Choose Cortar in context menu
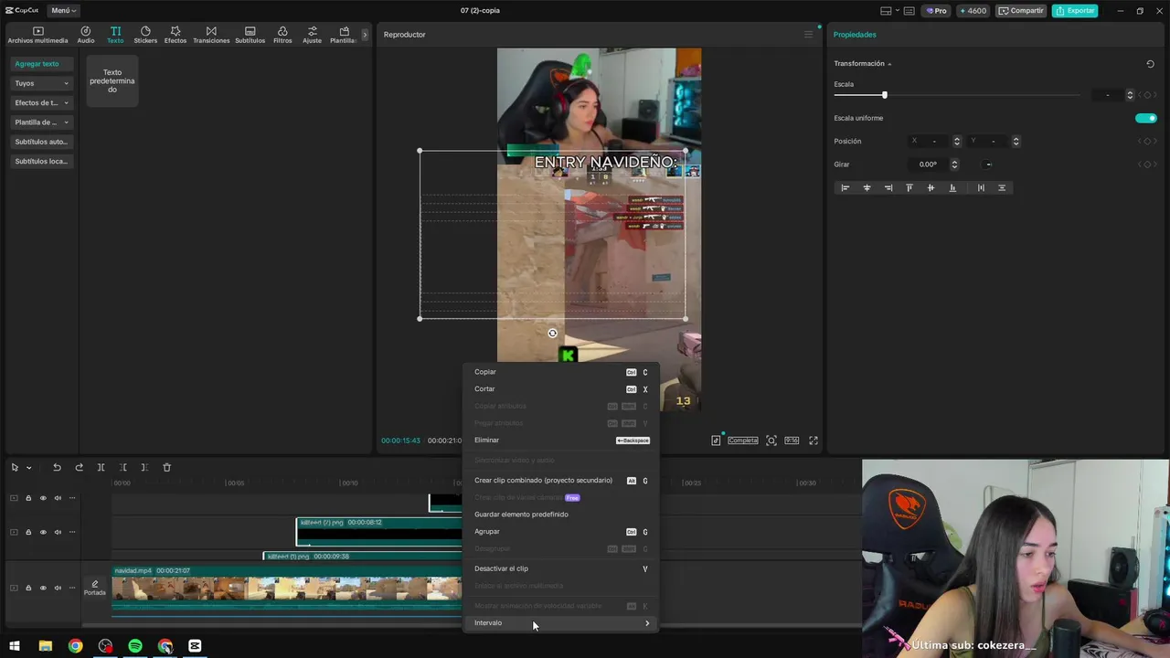Image resolution: width=1170 pixels, height=658 pixels. click(560, 389)
